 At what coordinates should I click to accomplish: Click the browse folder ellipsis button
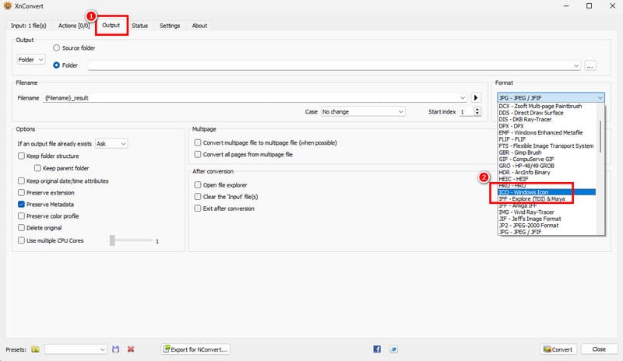[x=590, y=66]
